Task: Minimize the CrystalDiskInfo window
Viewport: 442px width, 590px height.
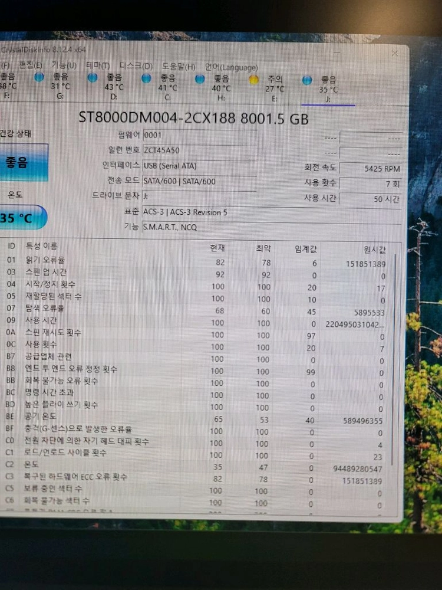Action: click(337, 53)
